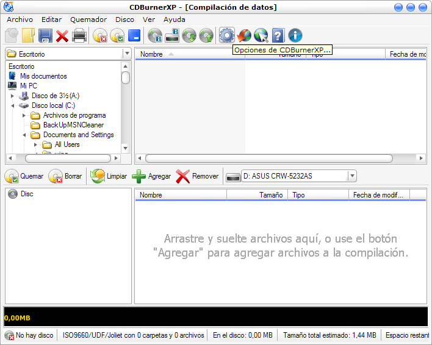
Task: Click the red X delete icon in top toolbar
Action: pos(62,35)
